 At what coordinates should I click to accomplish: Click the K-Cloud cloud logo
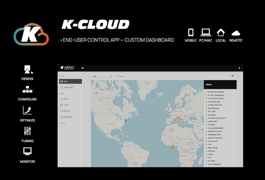click(31, 34)
